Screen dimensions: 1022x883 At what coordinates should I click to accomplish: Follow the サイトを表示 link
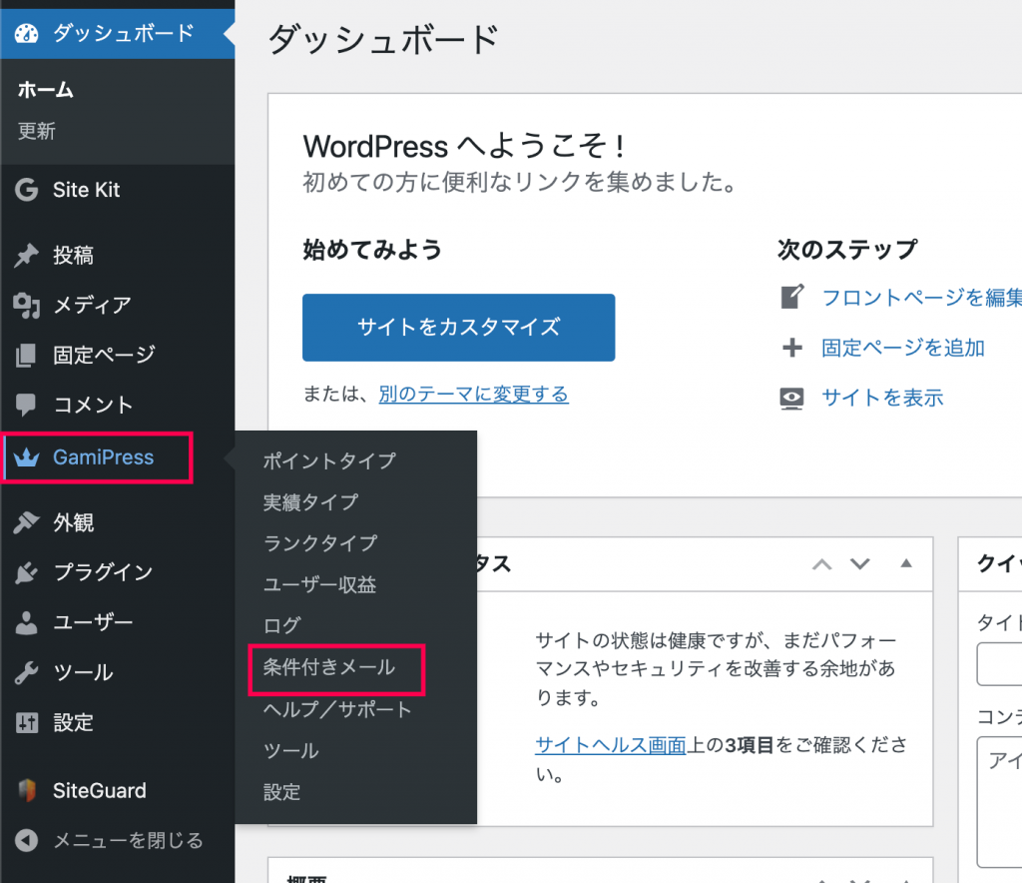[x=882, y=398]
